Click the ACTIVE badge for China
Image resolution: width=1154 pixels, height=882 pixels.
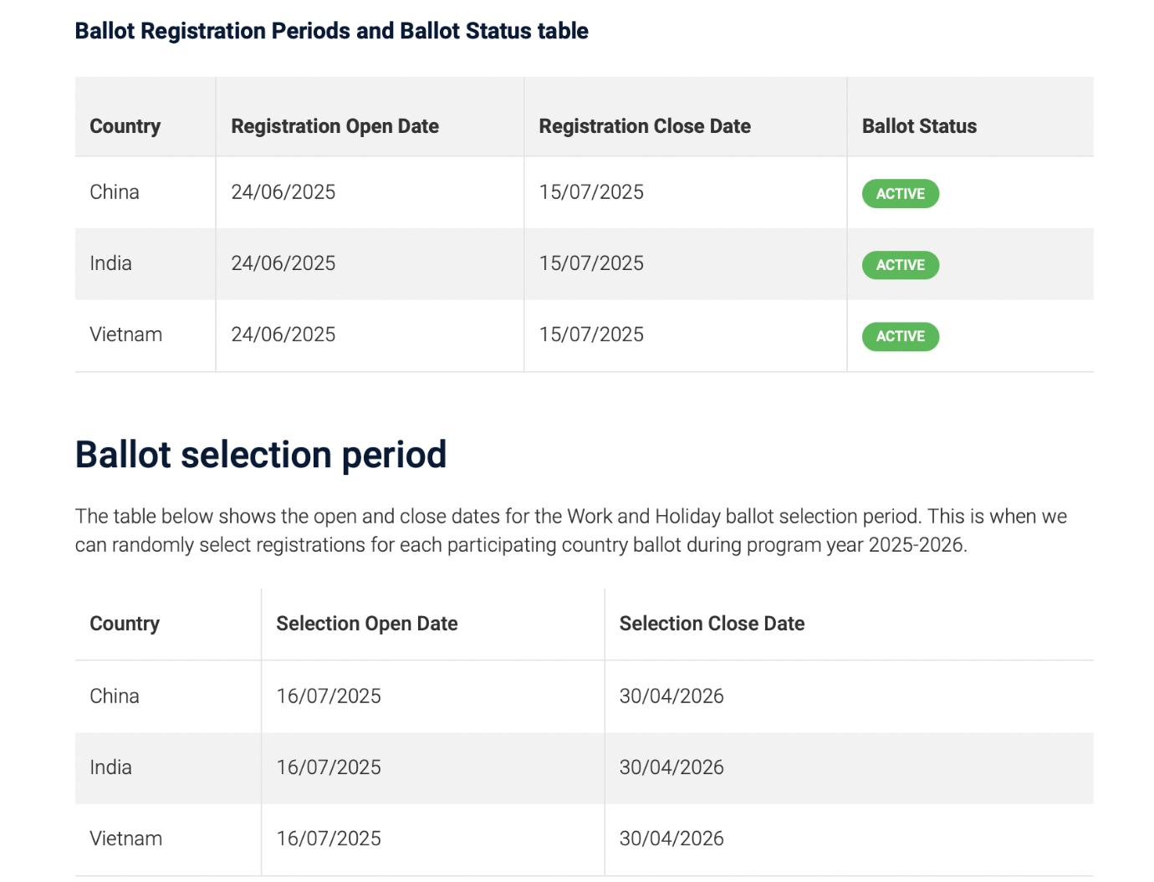[900, 194]
